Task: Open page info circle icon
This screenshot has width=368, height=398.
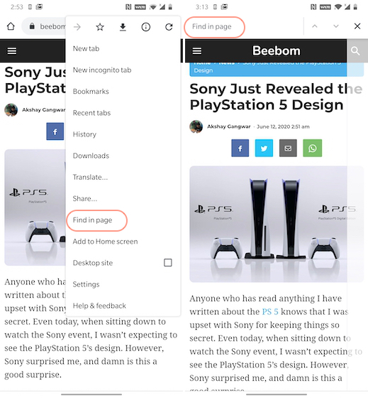Action: click(x=145, y=27)
